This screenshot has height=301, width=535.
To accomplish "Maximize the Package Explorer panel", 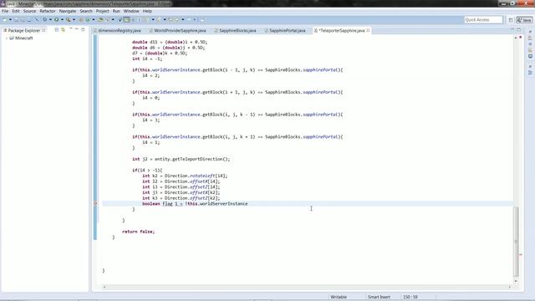I will point(83,30).
